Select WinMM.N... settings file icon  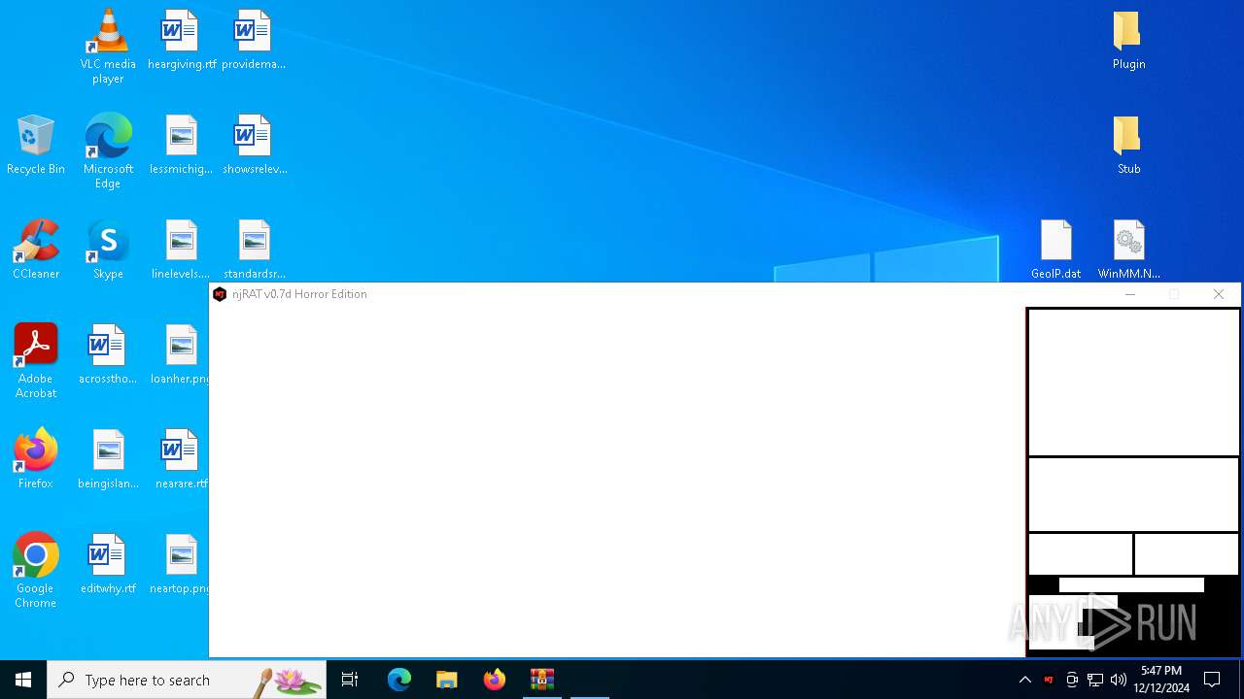(x=1128, y=250)
